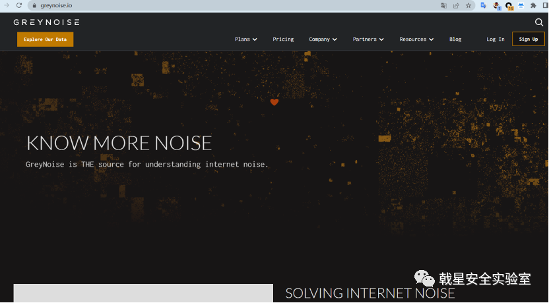Click the SOLVING INTERNET NOISE heading
Image resolution: width=549 pixels, height=303 pixels.
pyautogui.click(x=370, y=293)
